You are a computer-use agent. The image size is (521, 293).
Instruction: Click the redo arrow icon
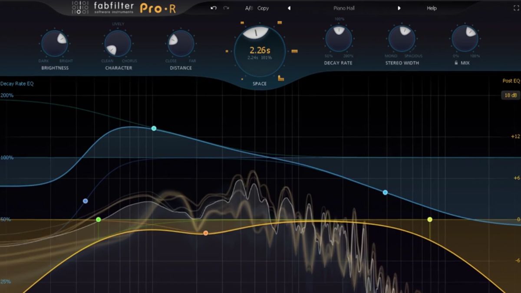click(x=225, y=8)
